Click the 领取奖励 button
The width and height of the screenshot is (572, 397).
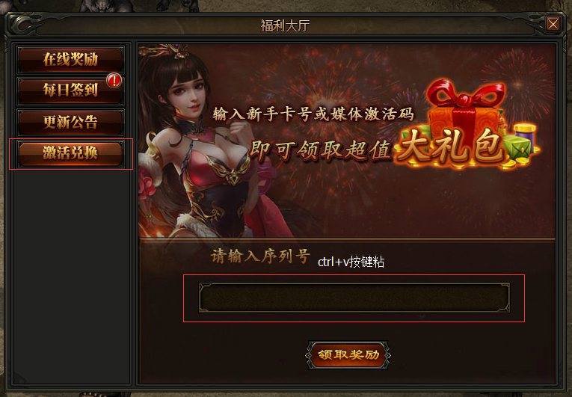coord(348,355)
